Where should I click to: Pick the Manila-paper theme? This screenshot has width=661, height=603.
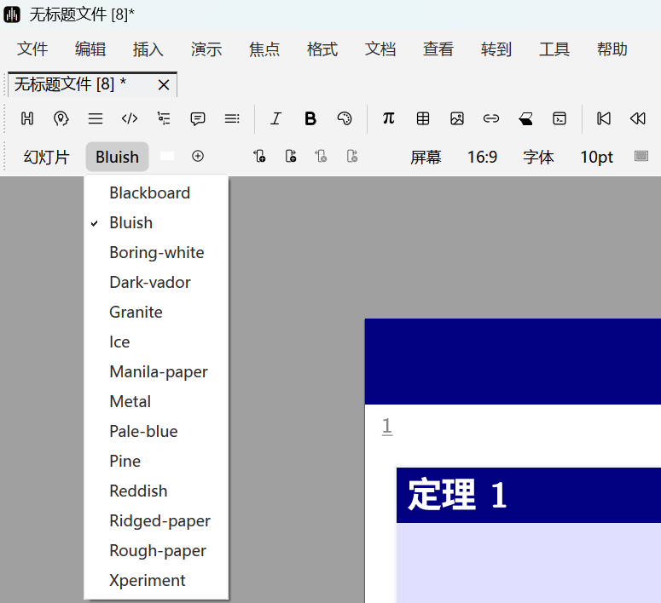pyautogui.click(x=158, y=371)
